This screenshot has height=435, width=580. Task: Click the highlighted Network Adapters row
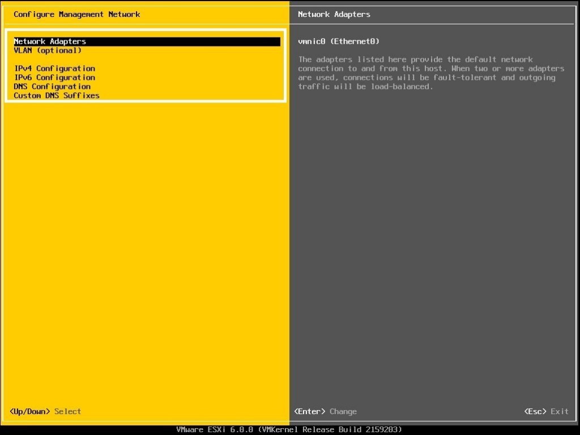point(142,41)
